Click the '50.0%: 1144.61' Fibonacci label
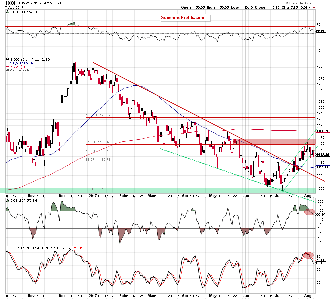This screenshot has height=299, width=330. (98, 151)
